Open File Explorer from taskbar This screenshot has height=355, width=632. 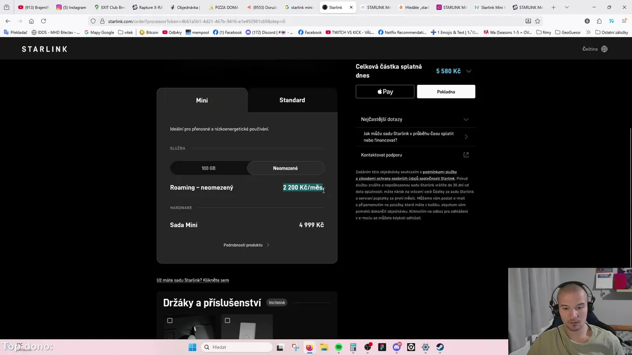324,347
